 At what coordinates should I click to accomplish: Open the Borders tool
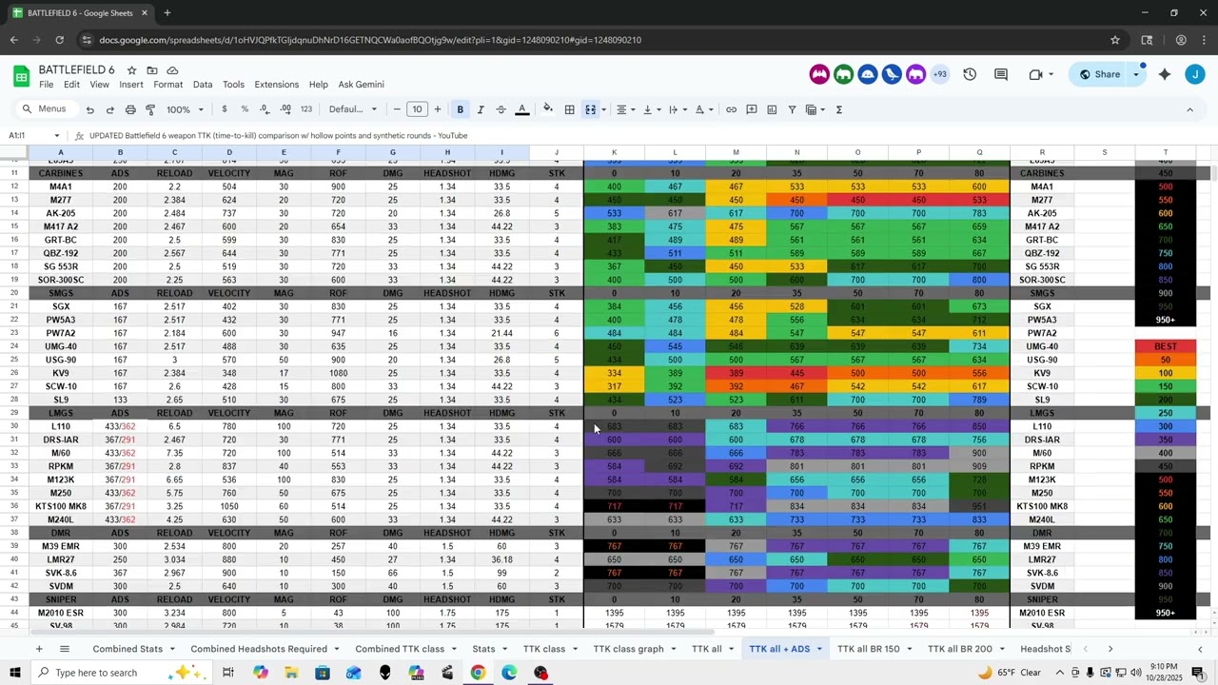(x=569, y=109)
